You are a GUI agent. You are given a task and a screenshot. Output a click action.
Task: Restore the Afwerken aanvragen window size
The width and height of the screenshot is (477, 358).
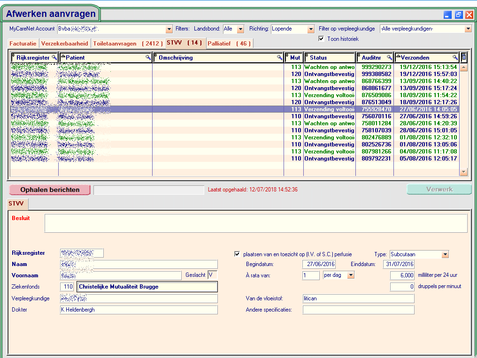pos(459,15)
